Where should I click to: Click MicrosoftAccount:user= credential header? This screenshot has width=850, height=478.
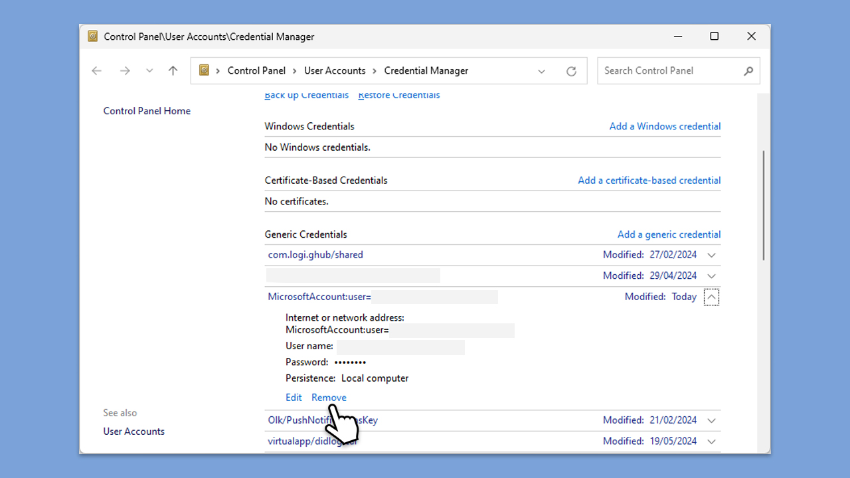tap(319, 297)
